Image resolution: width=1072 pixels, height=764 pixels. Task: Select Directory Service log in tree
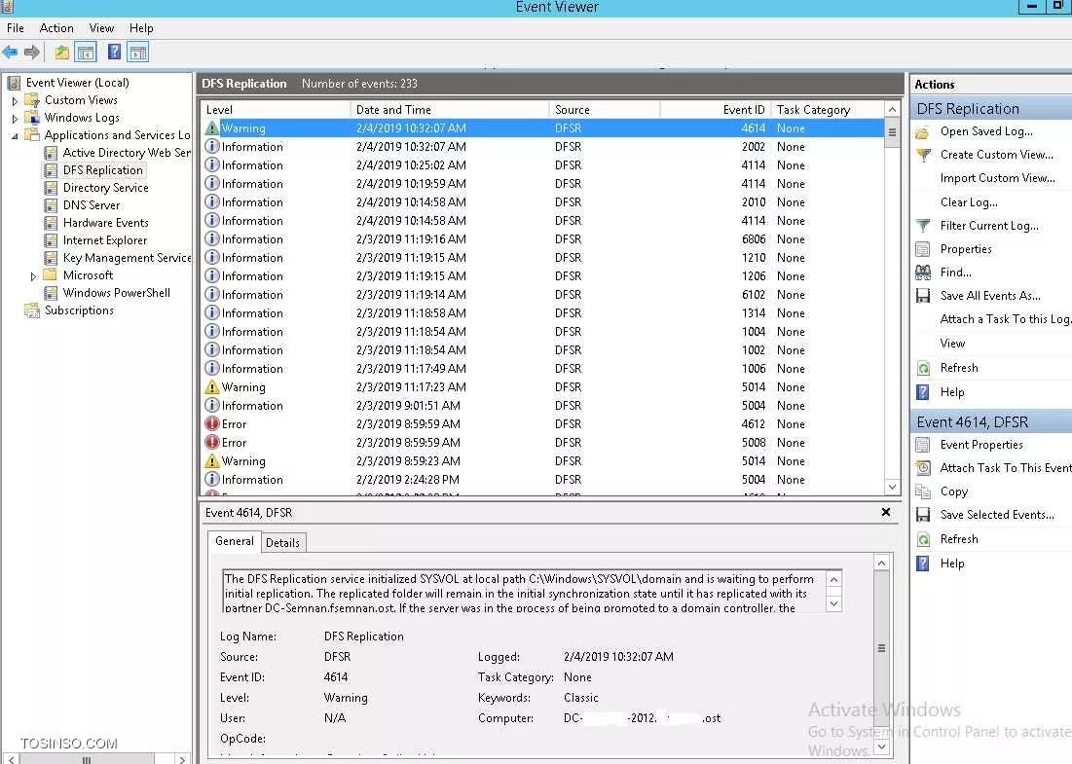[105, 188]
